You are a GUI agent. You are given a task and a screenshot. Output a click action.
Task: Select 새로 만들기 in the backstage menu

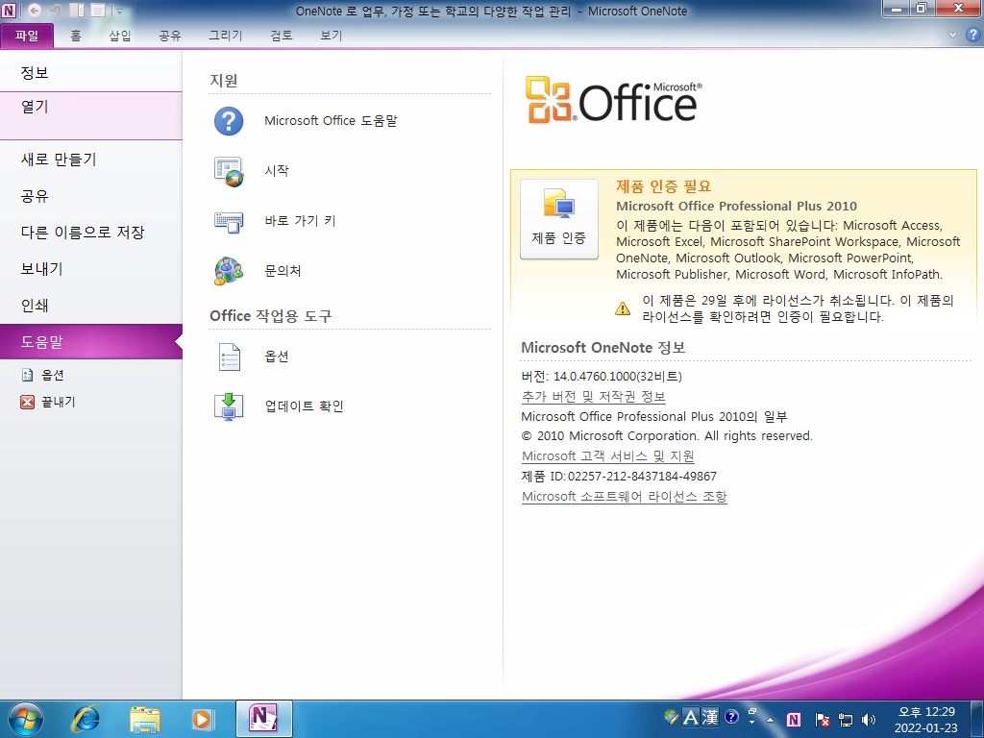tap(91, 160)
